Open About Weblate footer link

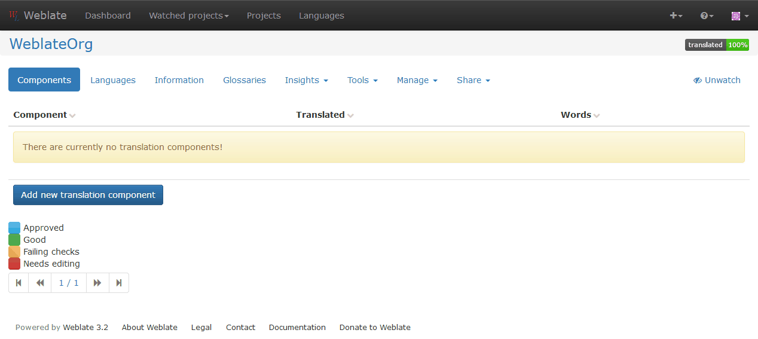149,328
